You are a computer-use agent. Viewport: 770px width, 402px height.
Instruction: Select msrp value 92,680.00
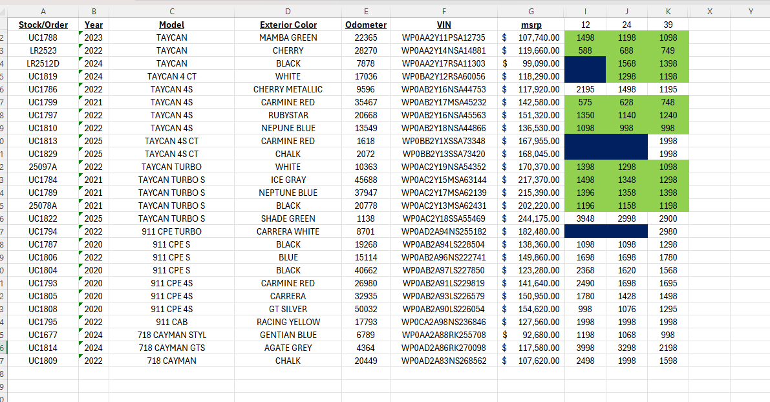point(531,335)
